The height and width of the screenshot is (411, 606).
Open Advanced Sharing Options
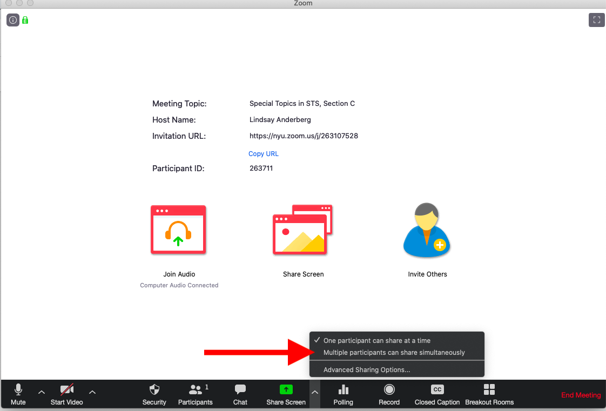(x=397, y=369)
